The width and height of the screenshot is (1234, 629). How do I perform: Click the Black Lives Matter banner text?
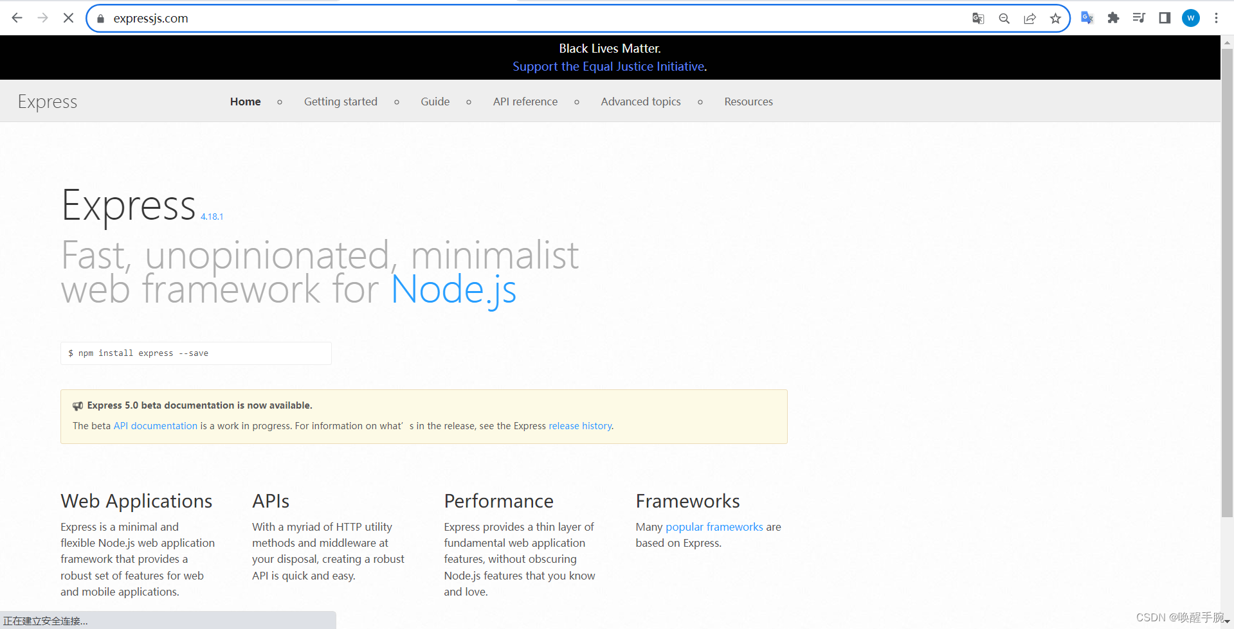tap(610, 48)
